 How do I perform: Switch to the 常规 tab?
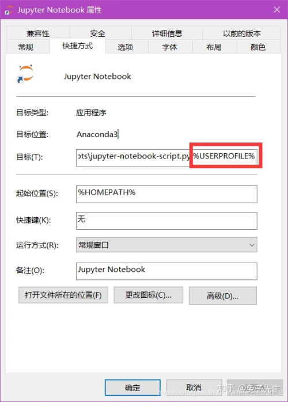pyautogui.click(x=26, y=47)
